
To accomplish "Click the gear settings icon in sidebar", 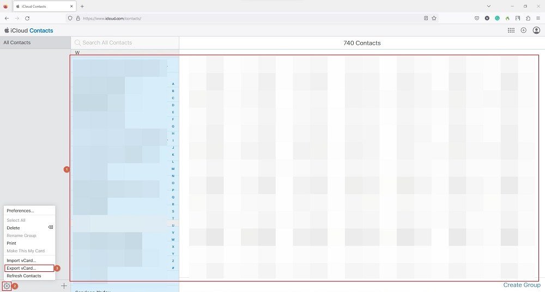I will click(7, 286).
